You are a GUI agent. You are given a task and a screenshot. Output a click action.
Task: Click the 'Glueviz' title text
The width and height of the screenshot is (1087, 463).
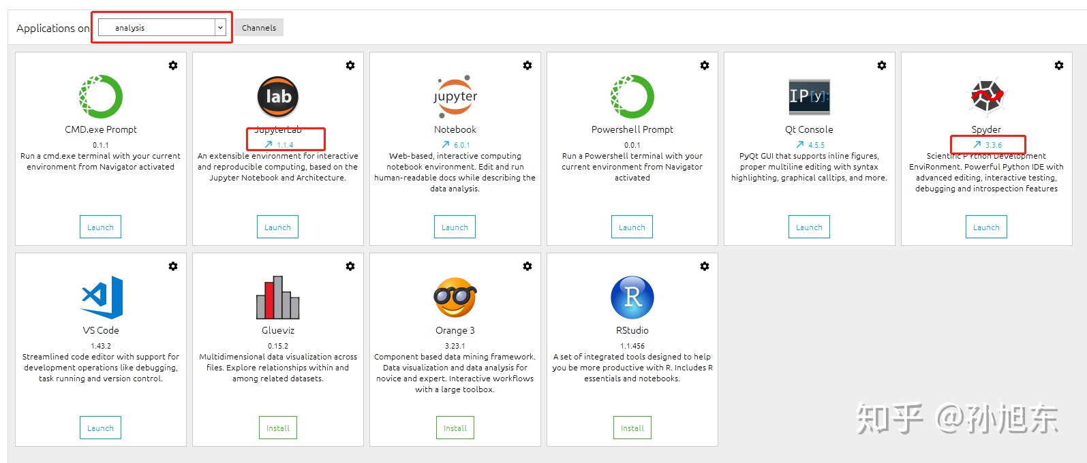(x=278, y=330)
